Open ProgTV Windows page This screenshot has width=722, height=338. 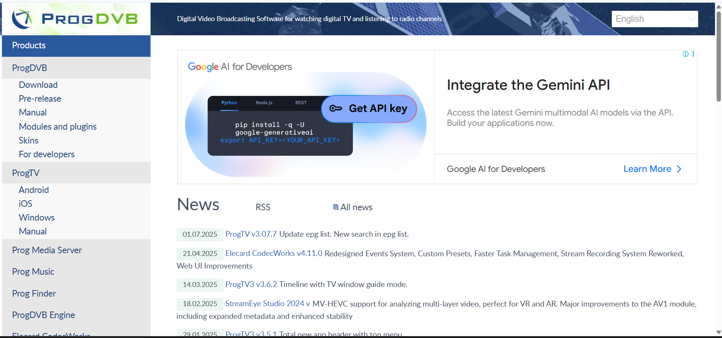coord(37,218)
